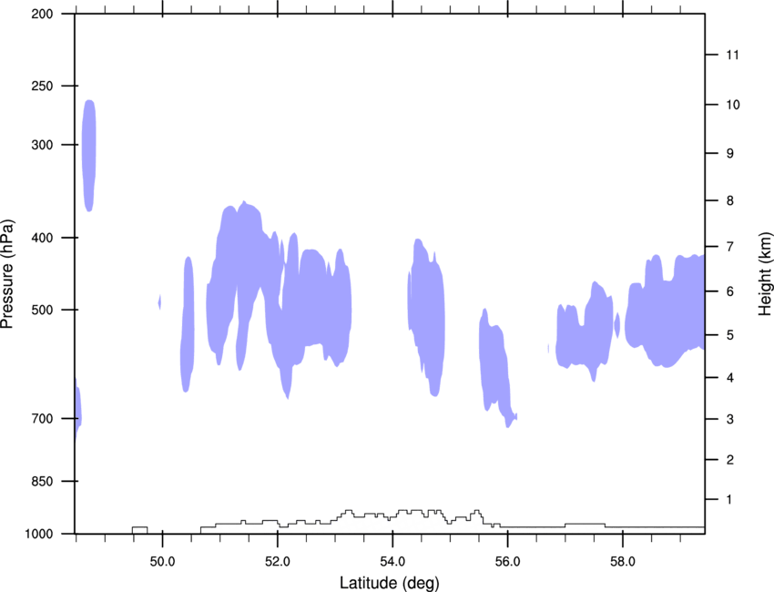Click the tall blue blob near 300 hPa
Screen dimensions: 774x592
tap(89, 156)
